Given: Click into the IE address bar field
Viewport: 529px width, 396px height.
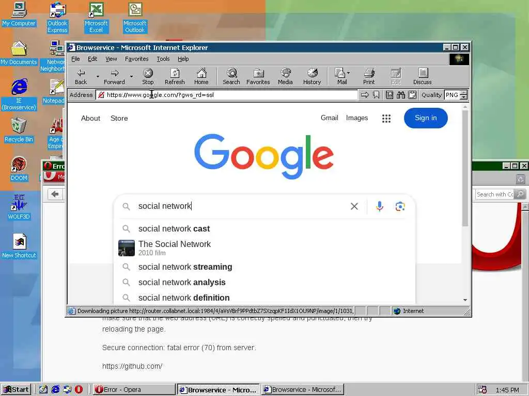Looking at the screenshot, I should 227,95.
